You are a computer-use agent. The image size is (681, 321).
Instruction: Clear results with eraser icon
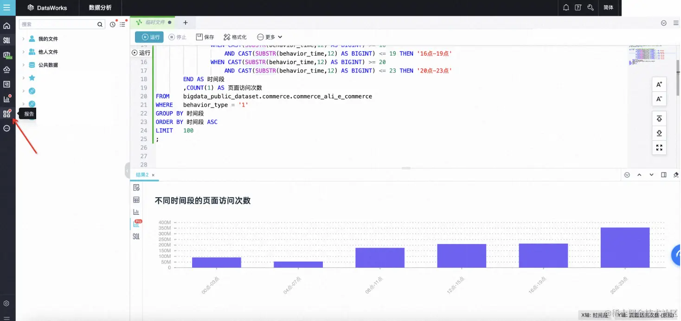676,175
